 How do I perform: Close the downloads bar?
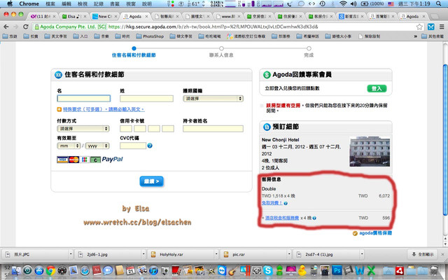click(x=443, y=254)
